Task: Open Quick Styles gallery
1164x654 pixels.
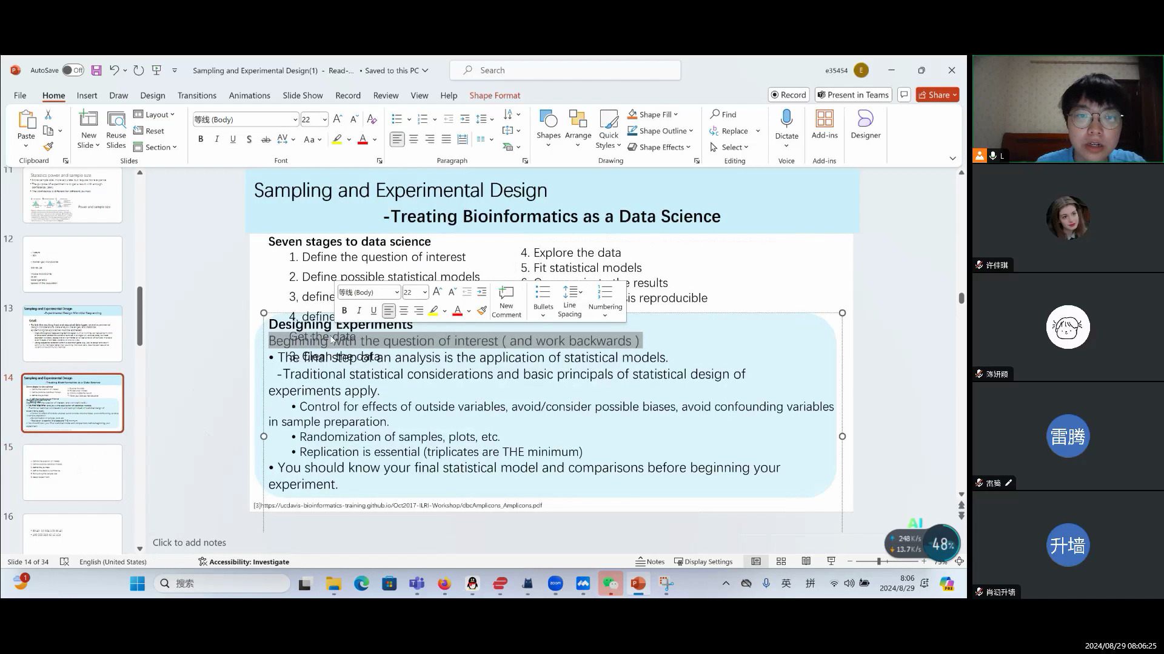Action: 609,130
